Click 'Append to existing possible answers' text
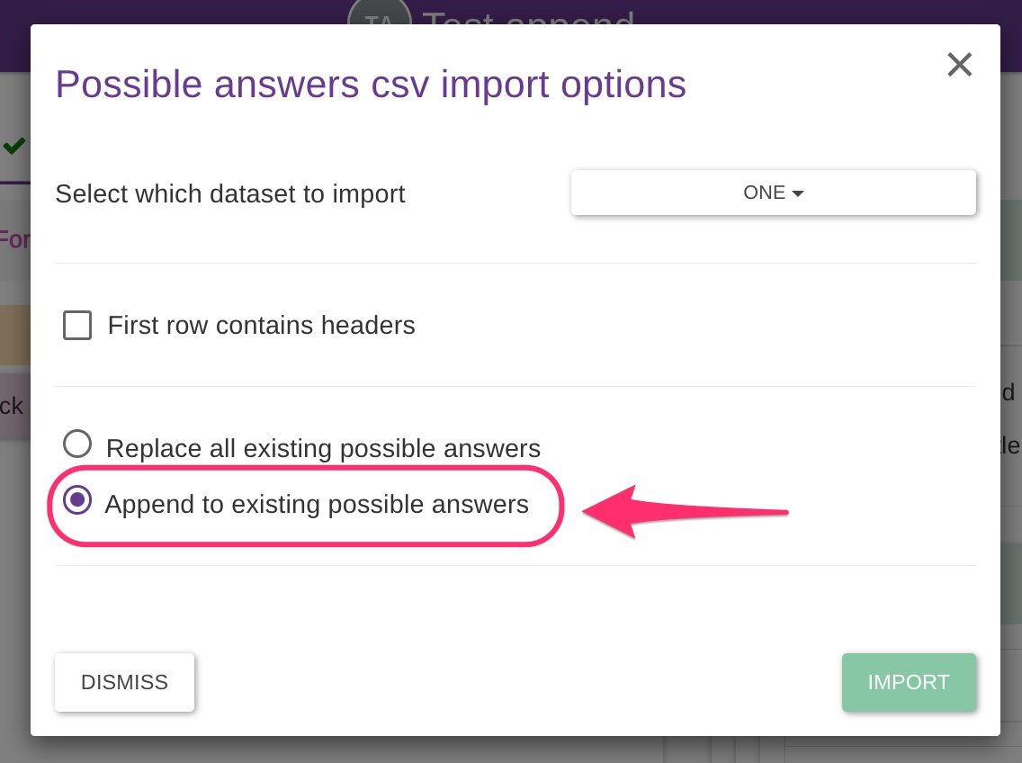Image resolution: width=1022 pixels, height=763 pixels. point(317,504)
